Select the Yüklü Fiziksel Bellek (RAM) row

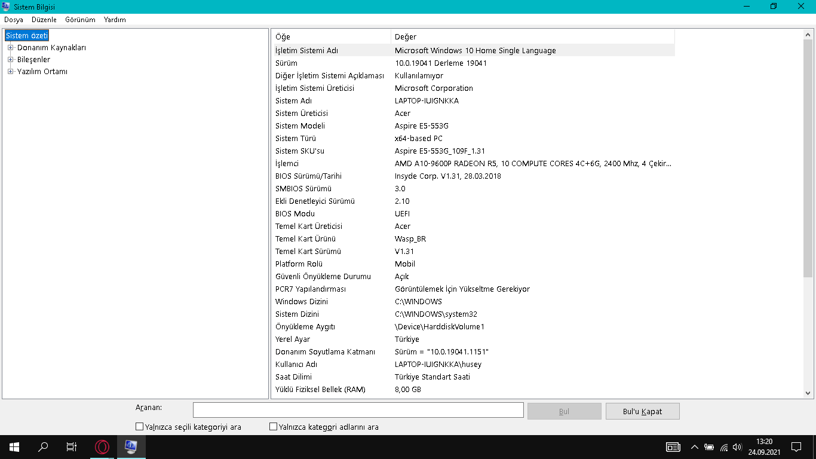[x=474, y=390]
